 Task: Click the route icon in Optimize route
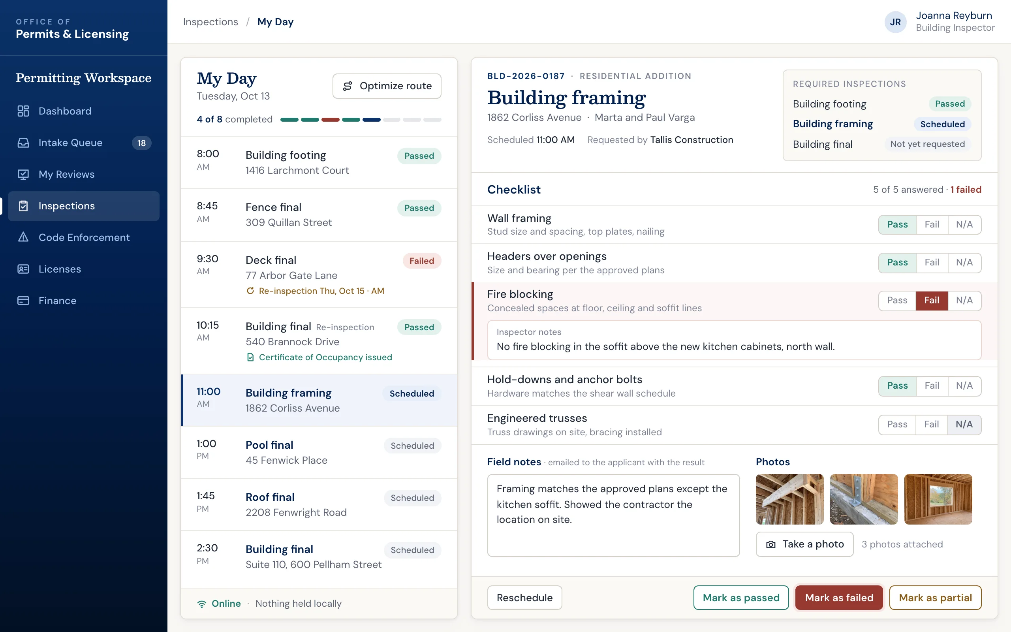click(x=348, y=86)
